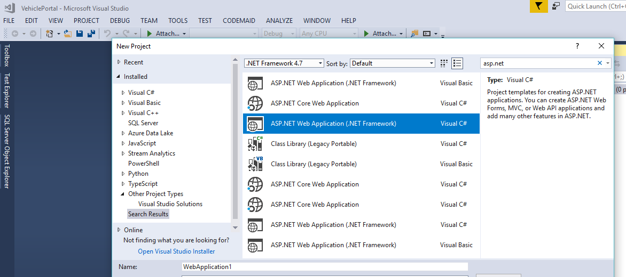Select the highlighted ASP.NET Web Application C# template

coord(361,124)
